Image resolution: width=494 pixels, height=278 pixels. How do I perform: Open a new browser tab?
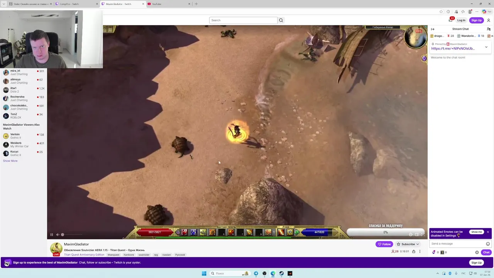(x=196, y=4)
